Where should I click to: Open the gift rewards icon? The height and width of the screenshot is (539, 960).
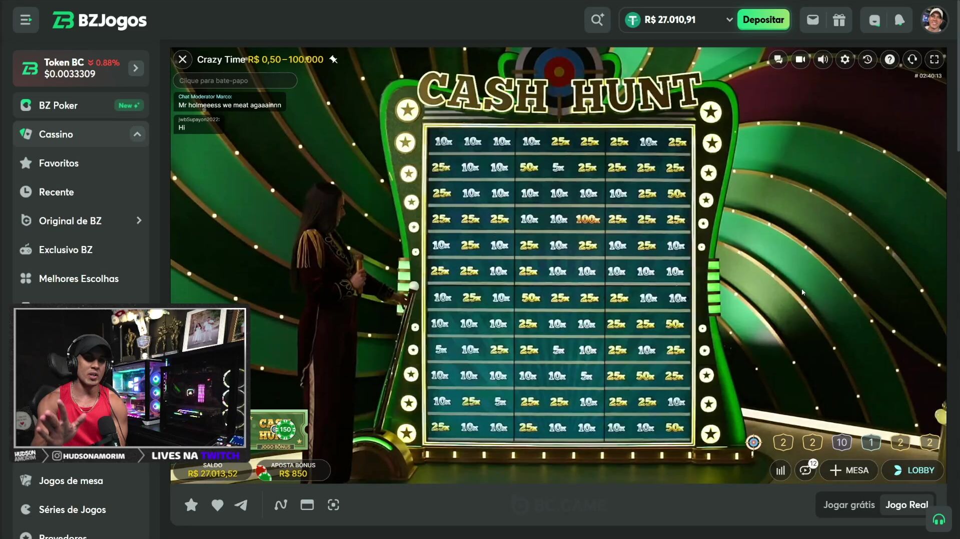839,20
